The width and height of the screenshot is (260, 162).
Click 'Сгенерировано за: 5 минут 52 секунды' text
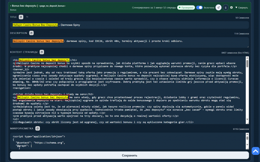(x=154, y=8)
